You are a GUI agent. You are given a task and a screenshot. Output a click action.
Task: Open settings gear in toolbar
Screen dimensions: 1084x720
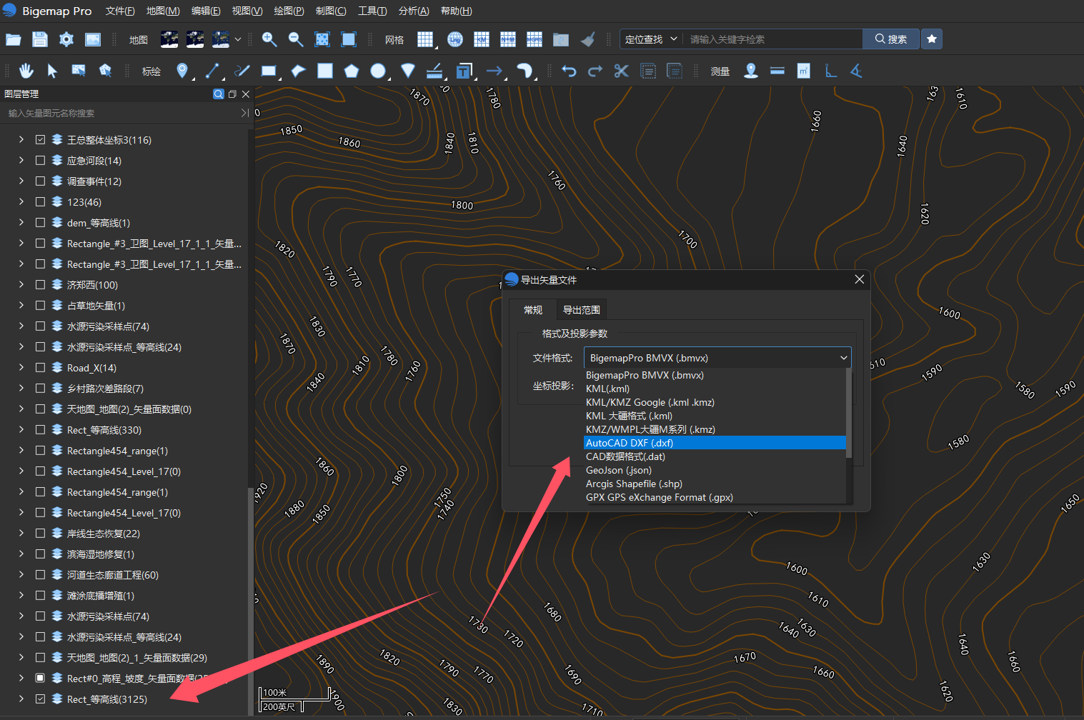66,39
